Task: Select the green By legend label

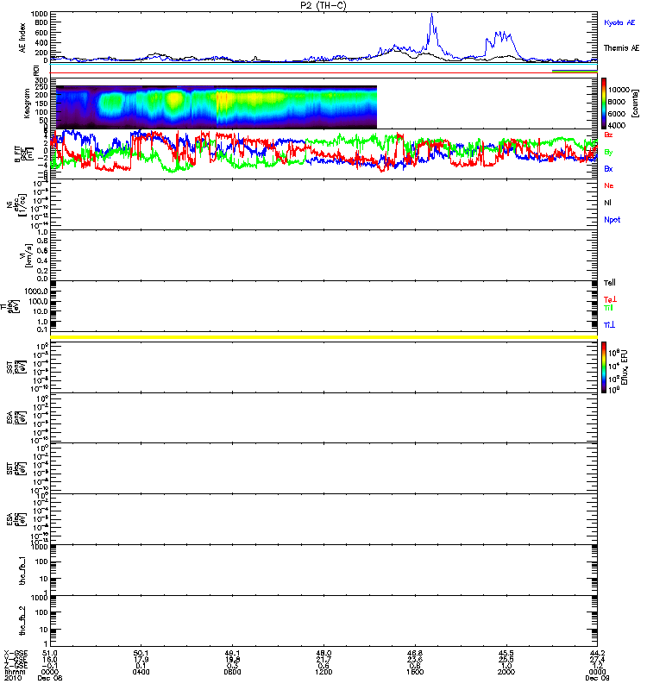Action: click(608, 153)
